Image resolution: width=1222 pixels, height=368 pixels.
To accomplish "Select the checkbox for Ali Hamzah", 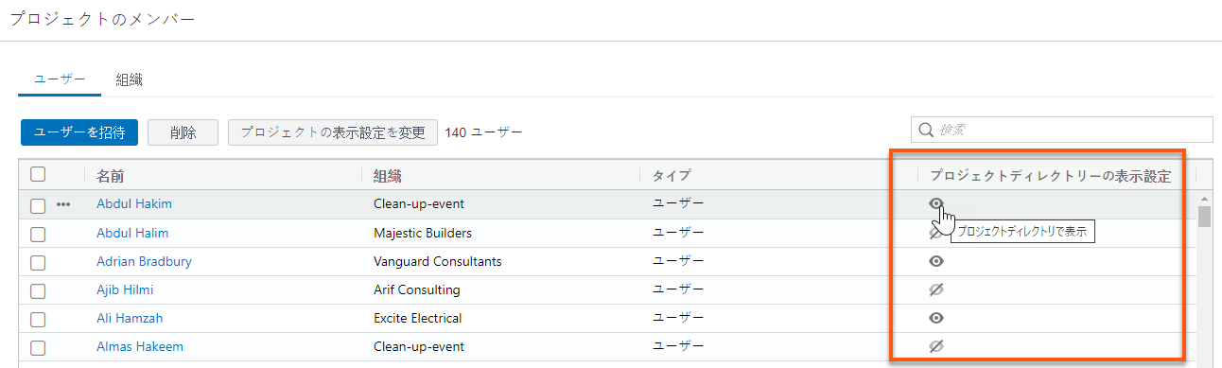I will pyautogui.click(x=38, y=319).
